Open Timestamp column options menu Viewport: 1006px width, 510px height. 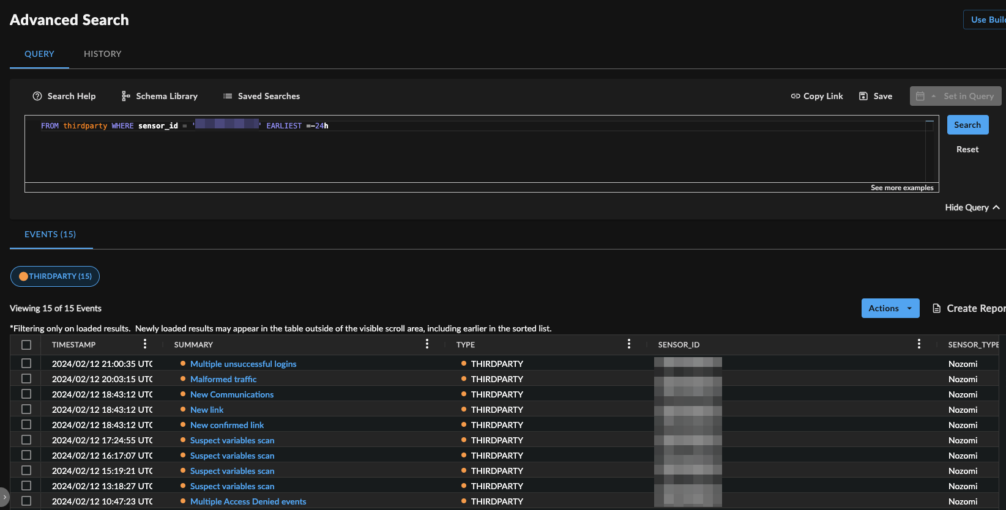click(145, 344)
